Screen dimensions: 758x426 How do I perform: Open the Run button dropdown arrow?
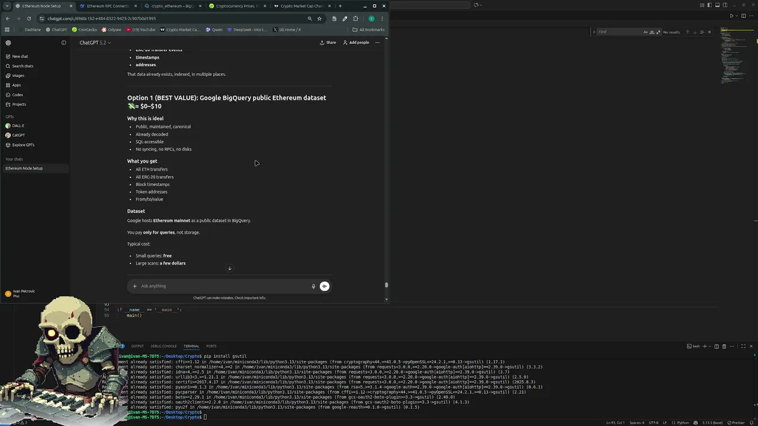[x=737, y=16]
